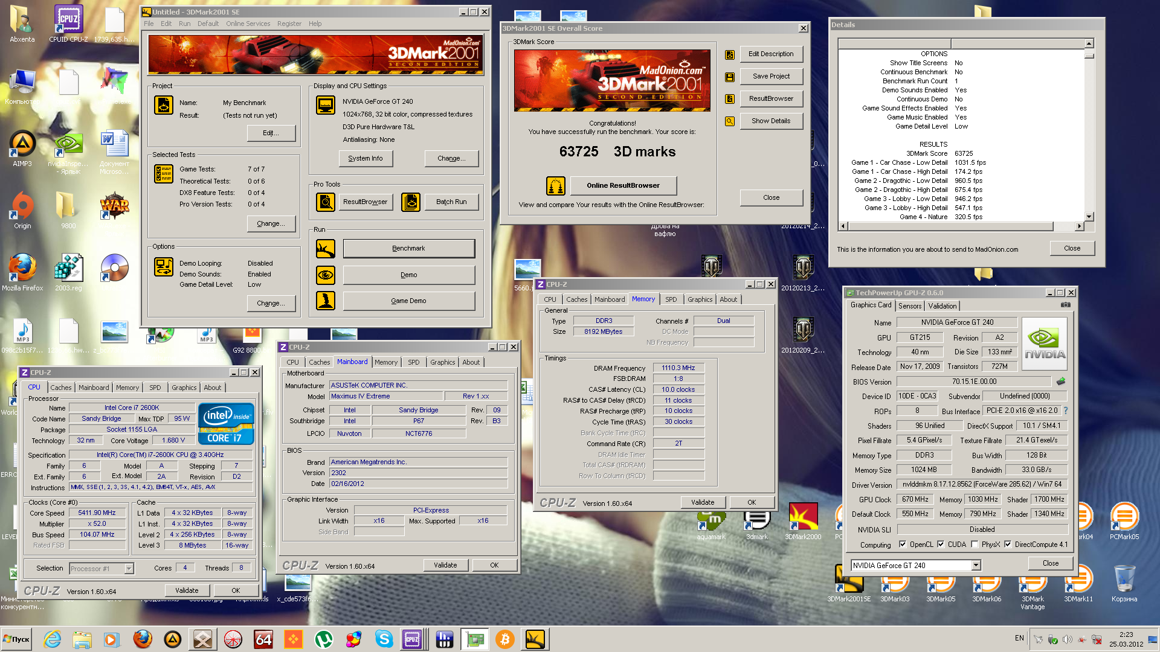Click the BIOS save icon in GPU-Z
This screenshot has height=652, width=1160.
[1061, 382]
